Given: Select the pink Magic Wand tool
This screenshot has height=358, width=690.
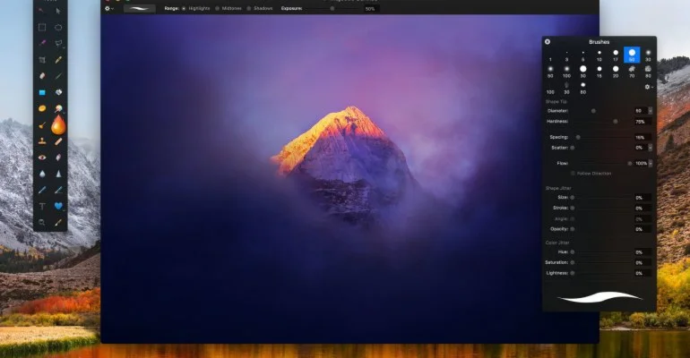Looking at the screenshot, I should 42,43.
